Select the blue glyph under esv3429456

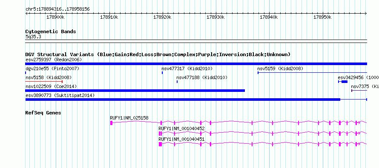343,82
